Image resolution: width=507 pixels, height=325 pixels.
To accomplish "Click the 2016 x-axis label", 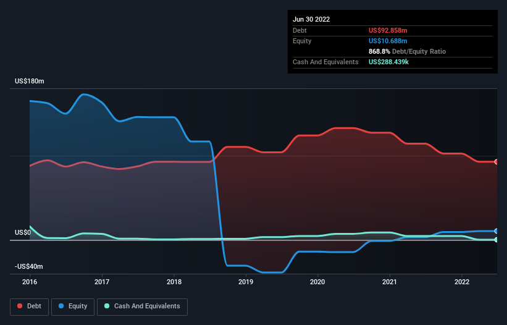I will 30,282.
